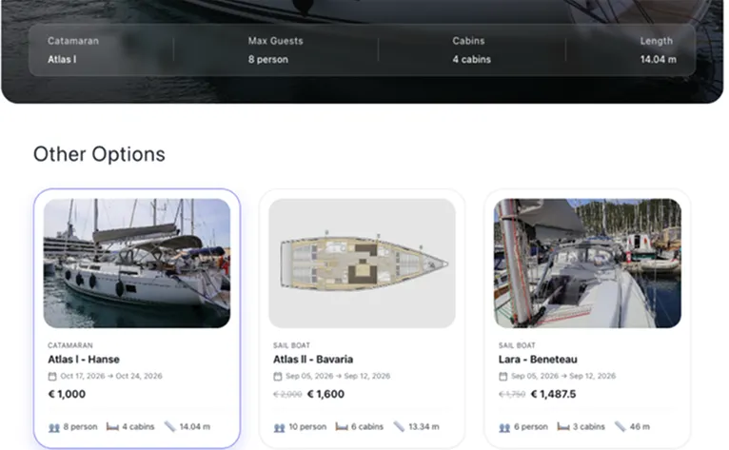
Task: Click the Other Options heading
Action: 99,154
